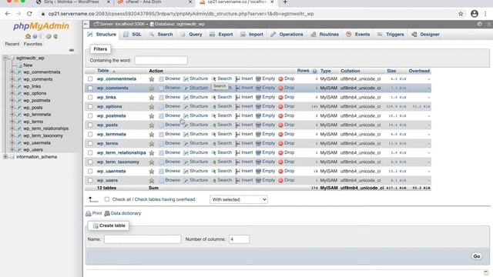Switch to the SQL tab
This screenshot has height=277, width=493.
[x=132, y=35]
